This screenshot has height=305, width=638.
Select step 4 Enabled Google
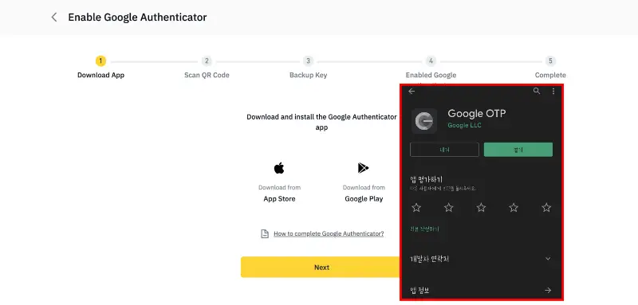click(x=431, y=68)
